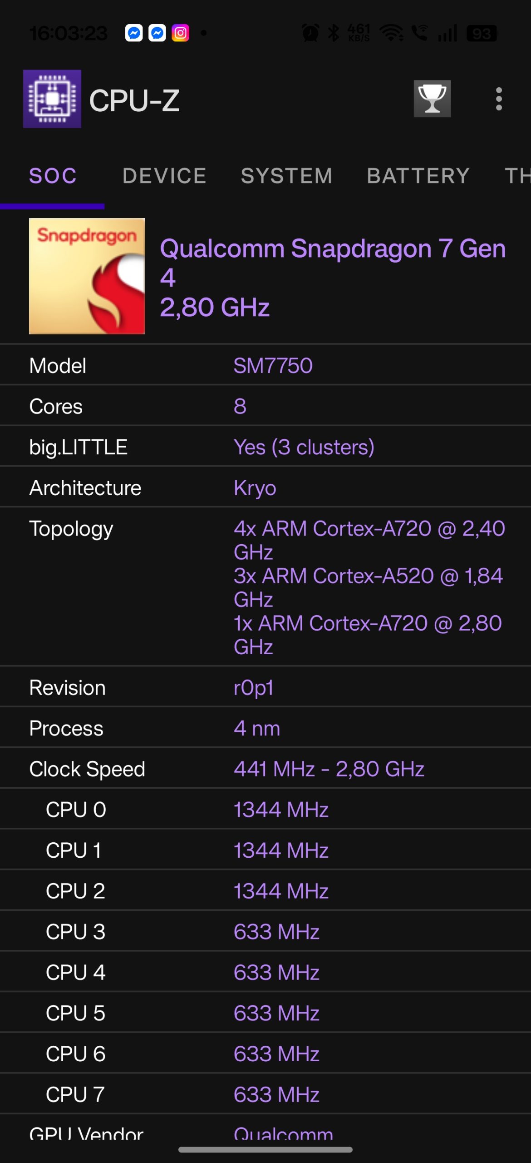The image size is (531, 1163).
Task: Switch to the DEVICE tab
Action: coord(164,176)
